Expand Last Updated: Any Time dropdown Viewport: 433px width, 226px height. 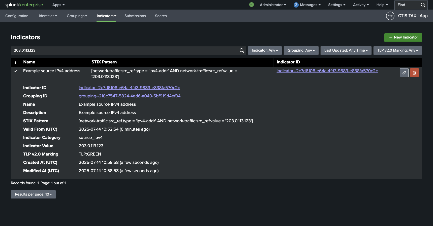[x=346, y=51]
